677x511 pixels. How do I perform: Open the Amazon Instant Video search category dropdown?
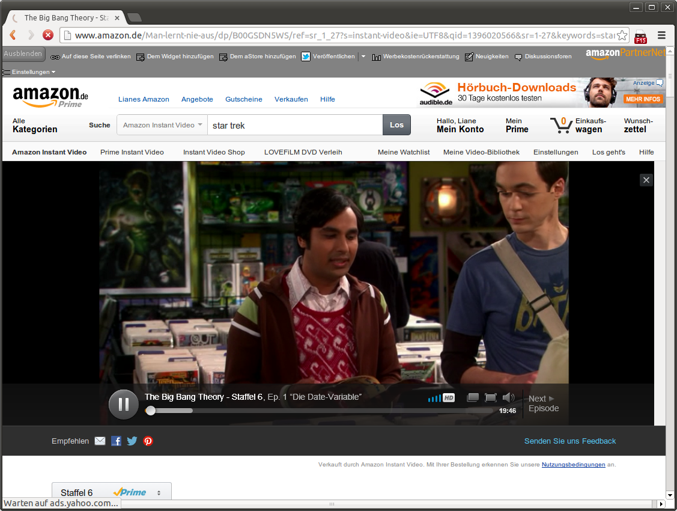pos(162,125)
